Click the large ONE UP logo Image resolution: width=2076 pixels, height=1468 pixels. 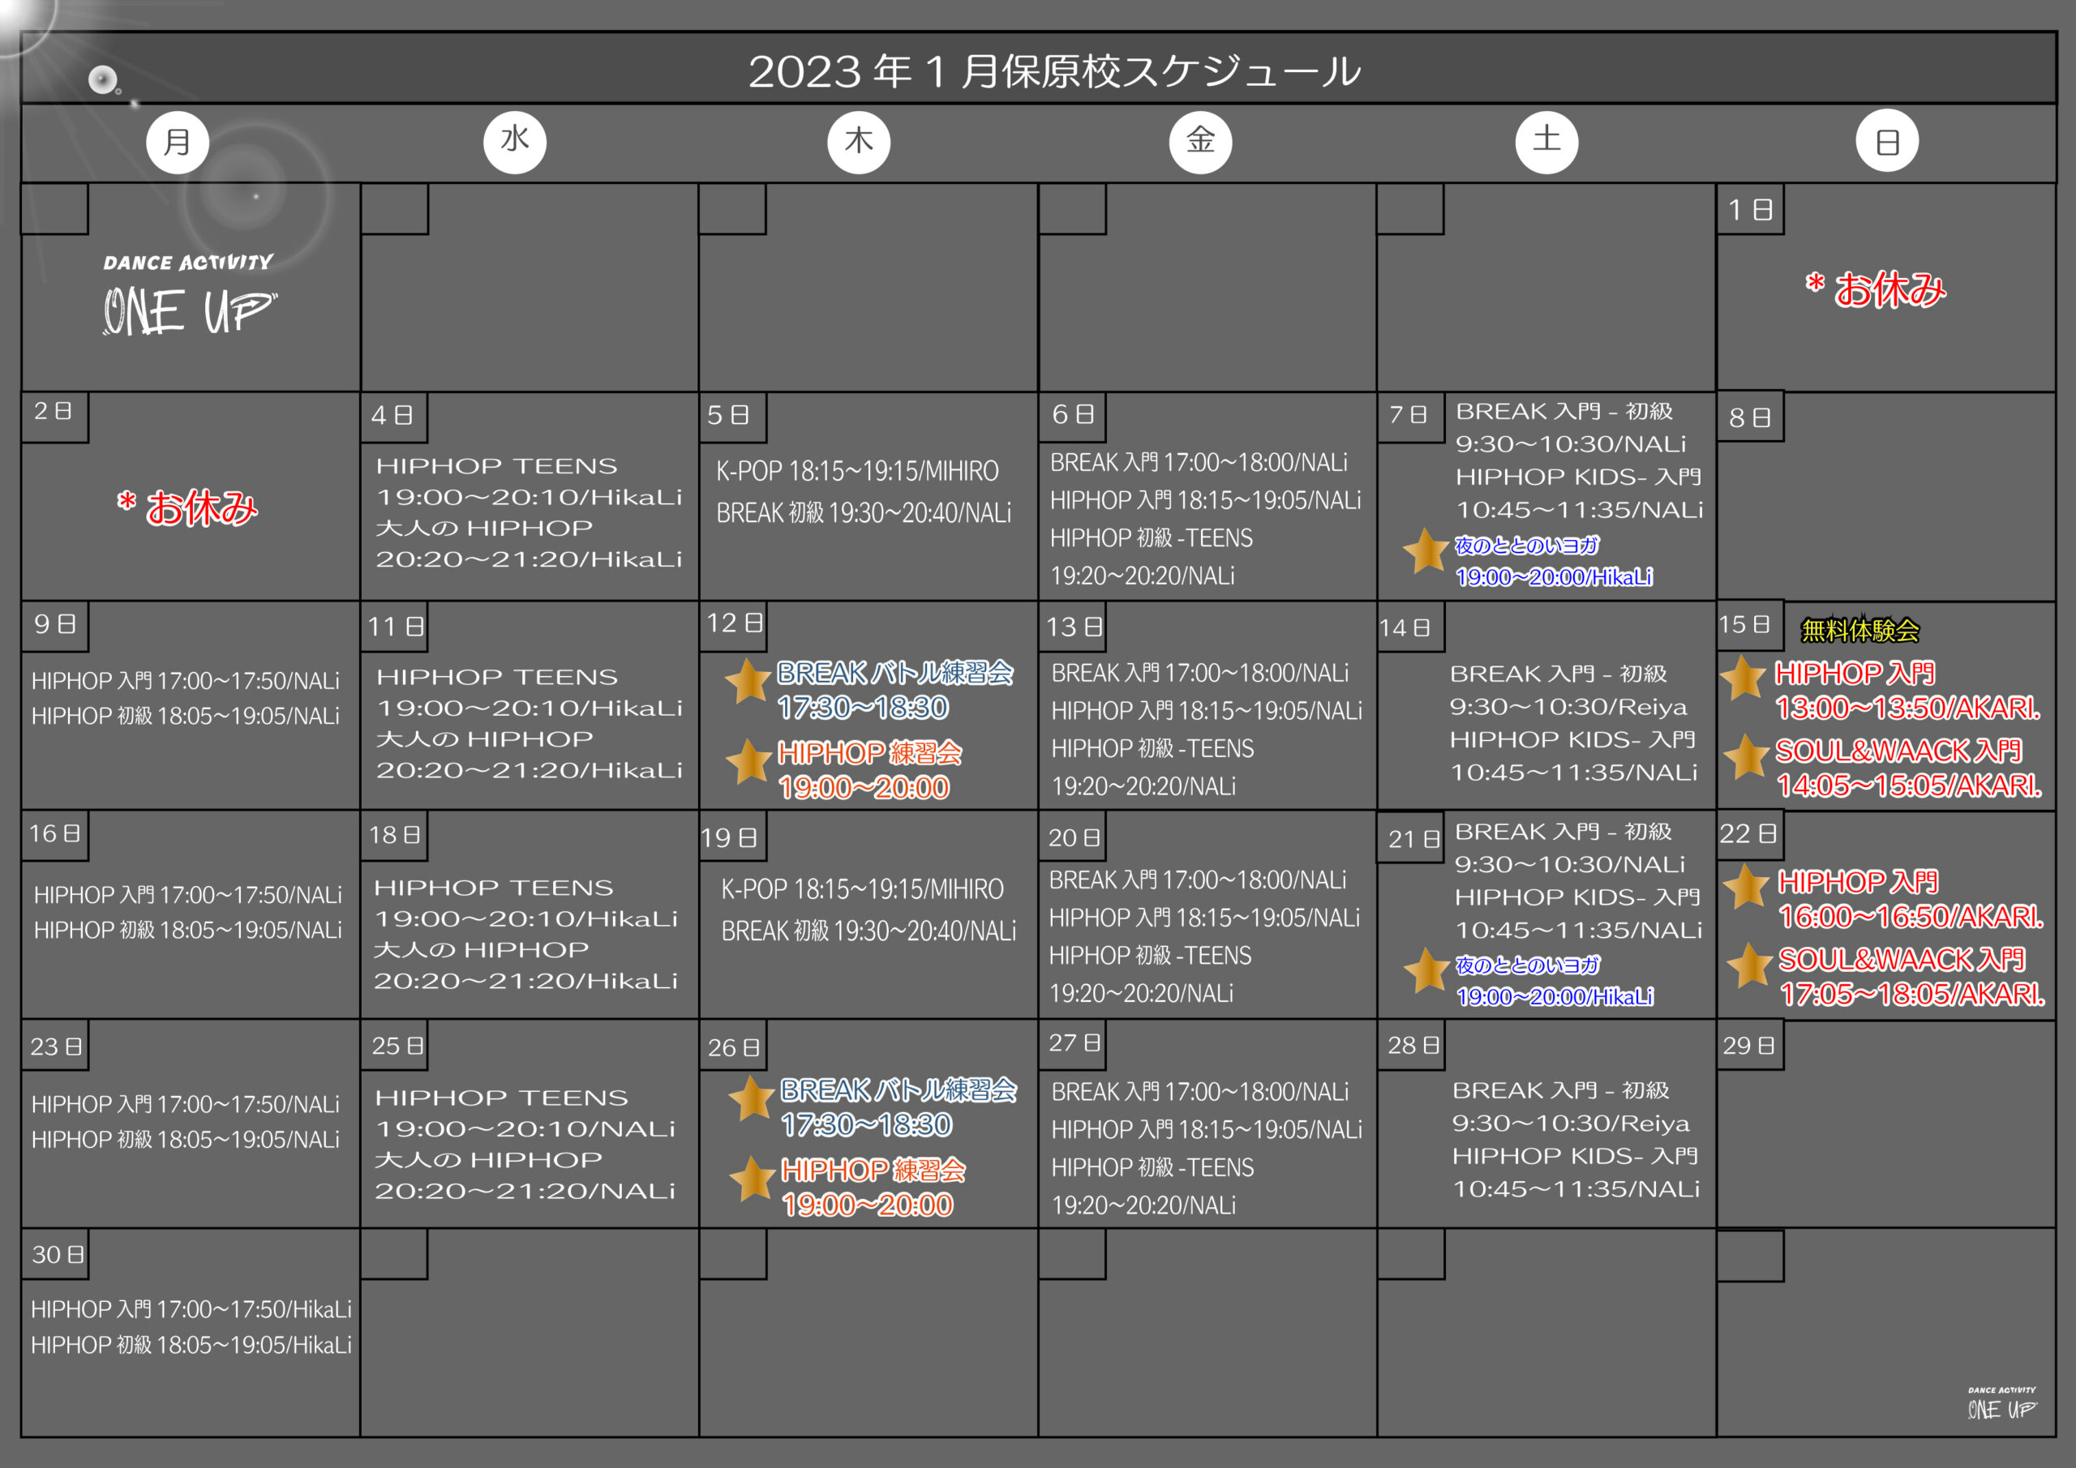pos(189,295)
